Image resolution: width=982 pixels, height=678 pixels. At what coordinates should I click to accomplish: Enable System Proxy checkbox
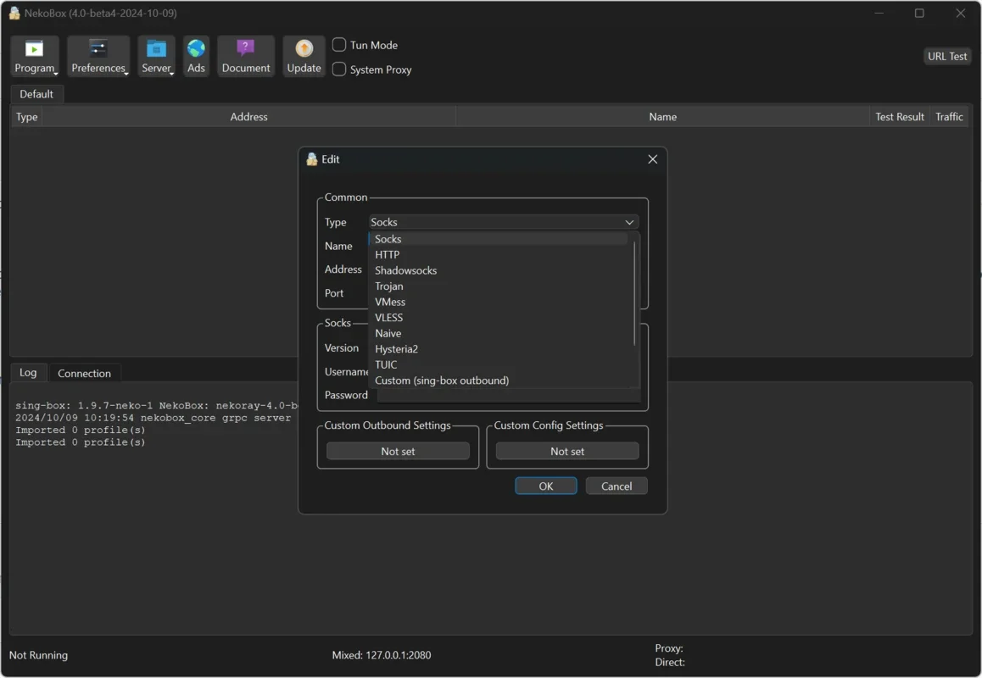coord(339,69)
